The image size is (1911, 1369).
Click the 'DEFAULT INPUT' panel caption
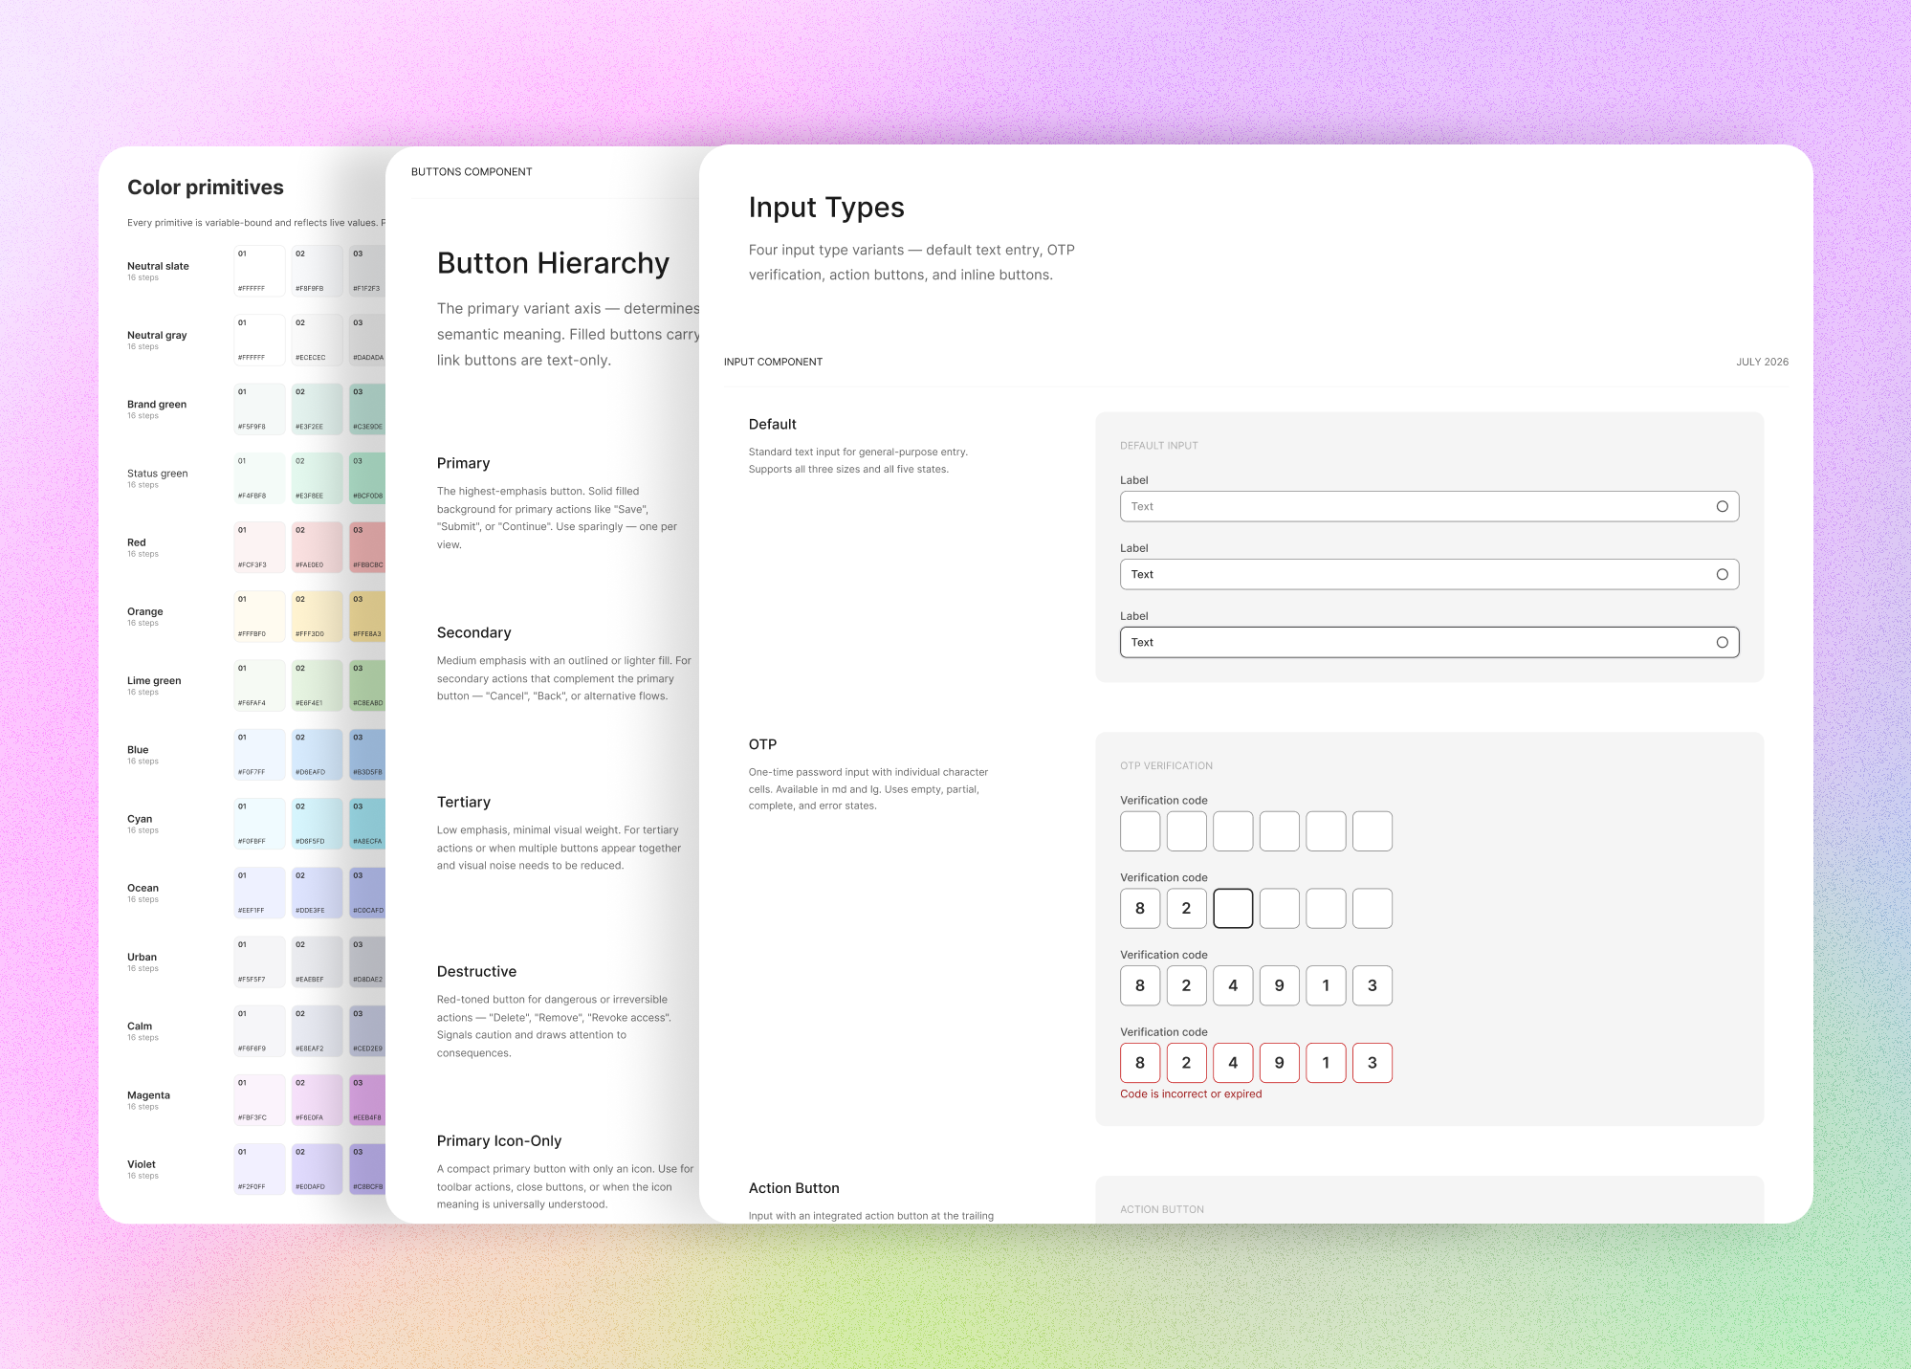point(1158,446)
